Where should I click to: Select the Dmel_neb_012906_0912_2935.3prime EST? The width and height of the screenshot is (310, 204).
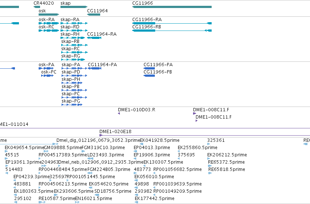click(x=59, y=166)
